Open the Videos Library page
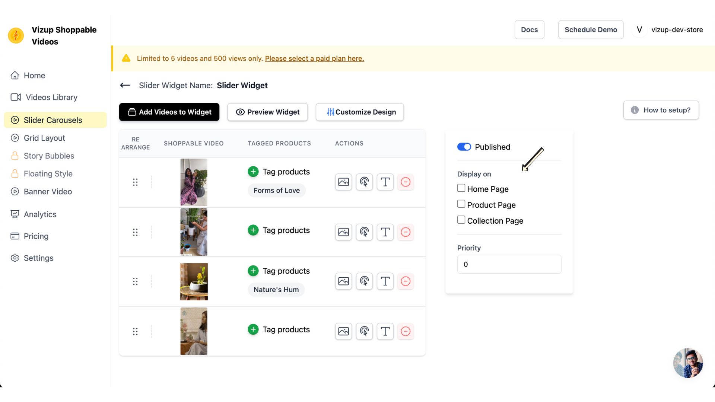Image resolution: width=715 pixels, height=402 pixels. pyautogui.click(x=51, y=97)
